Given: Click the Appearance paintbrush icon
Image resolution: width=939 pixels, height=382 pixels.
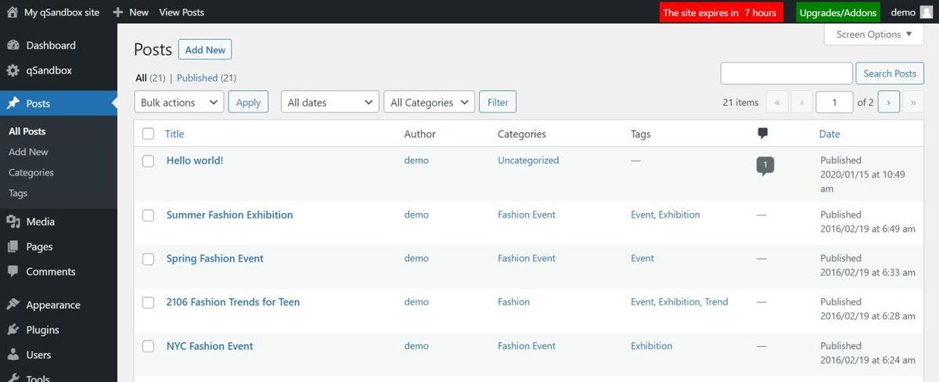Looking at the screenshot, I should tap(13, 305).
